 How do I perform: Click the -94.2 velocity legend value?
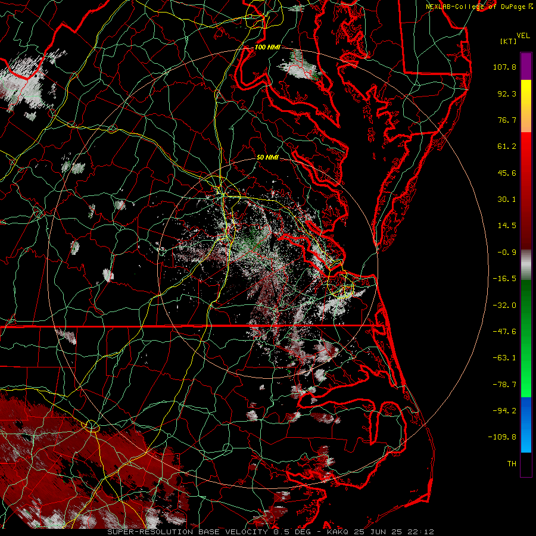504,411
